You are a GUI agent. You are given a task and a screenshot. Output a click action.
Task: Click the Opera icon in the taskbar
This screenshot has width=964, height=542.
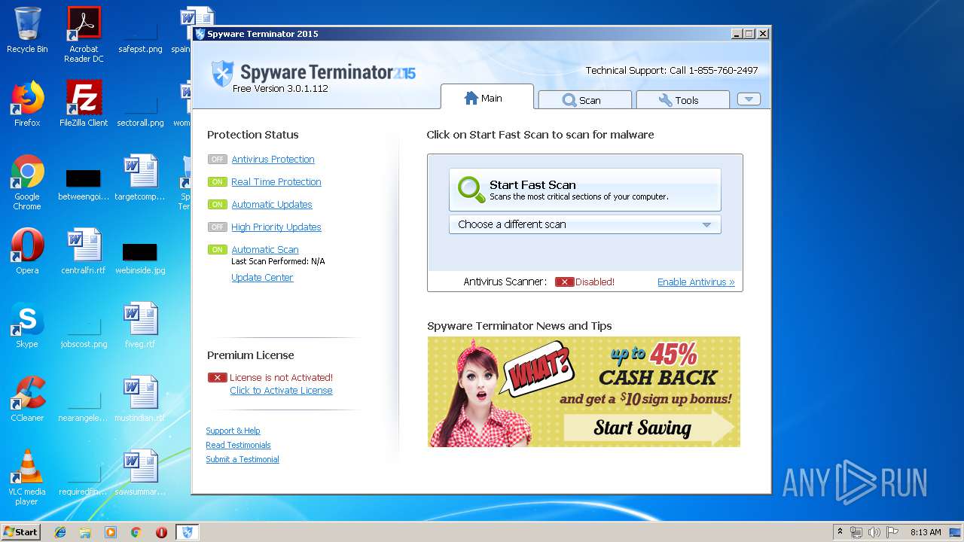pos(161,532)
